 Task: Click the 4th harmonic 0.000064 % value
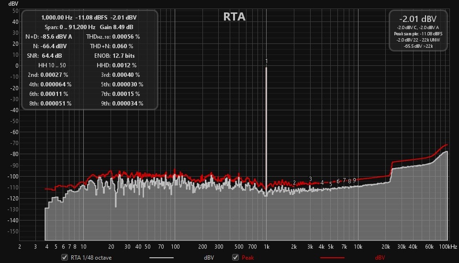click(56, 84)
